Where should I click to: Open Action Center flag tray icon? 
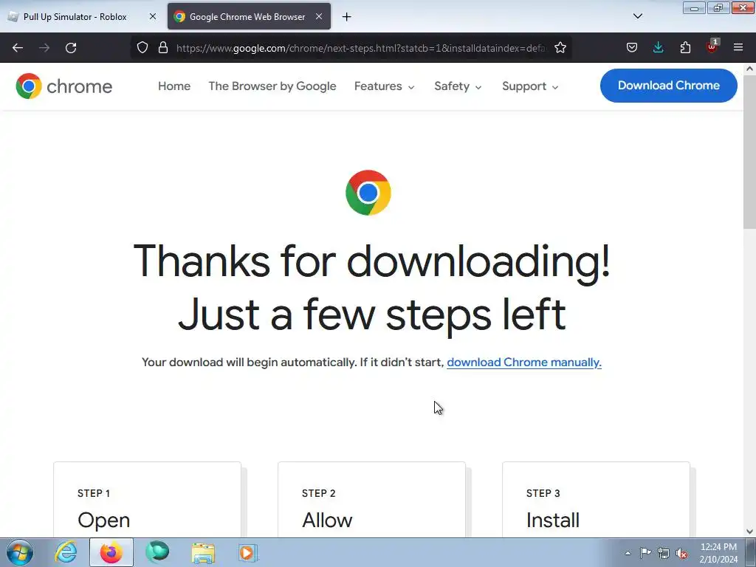tap(645, 553)
